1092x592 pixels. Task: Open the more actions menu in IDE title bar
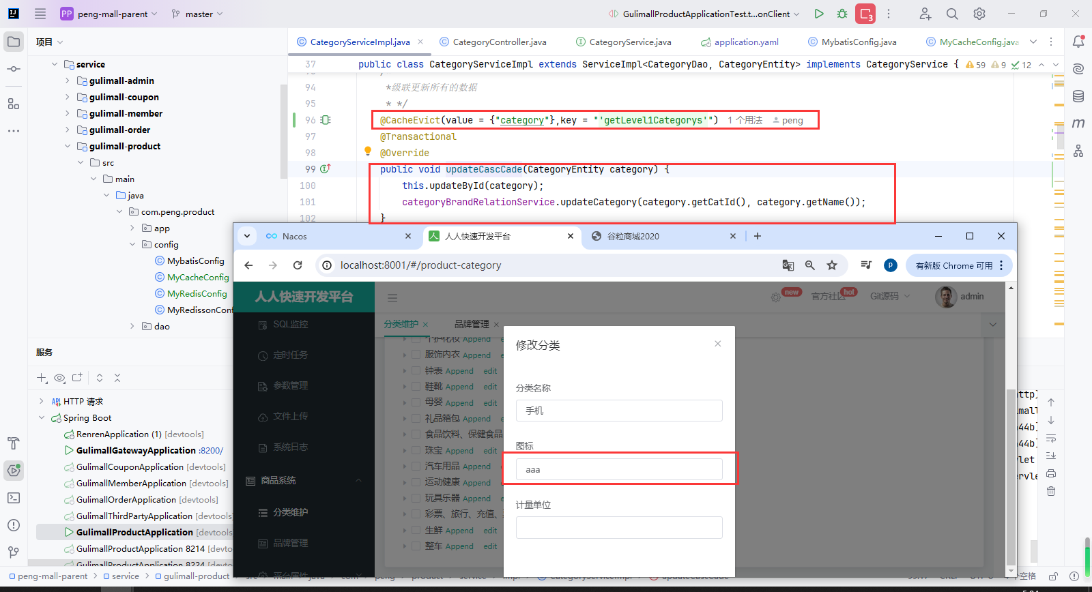(889, 14)
